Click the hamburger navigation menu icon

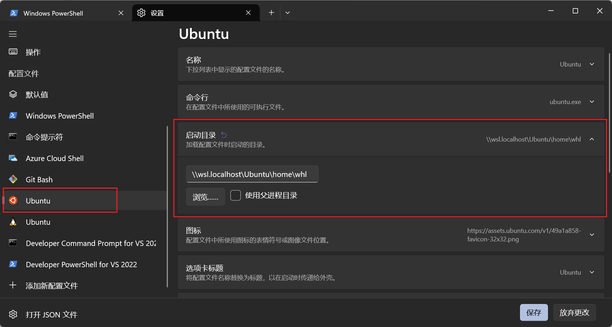point(13,34)
